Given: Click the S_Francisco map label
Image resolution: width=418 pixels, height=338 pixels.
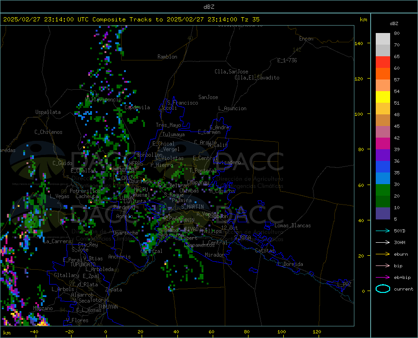Looking at the screenshot, I should 183,103.
